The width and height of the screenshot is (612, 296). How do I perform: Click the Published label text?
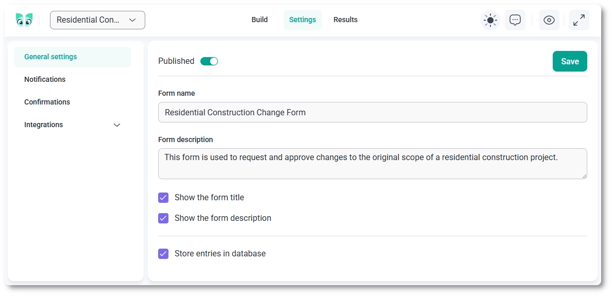tap(176, 61)
